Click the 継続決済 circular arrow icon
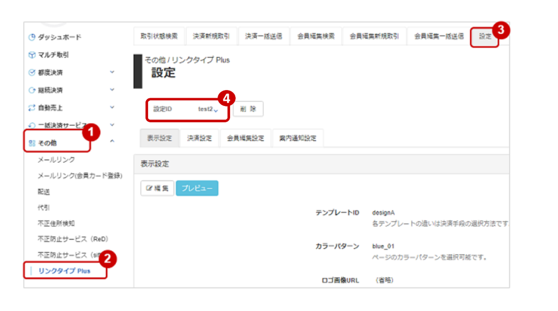This screenshot has width=558, height=311. pyautogui.click(x=31, y=90)
